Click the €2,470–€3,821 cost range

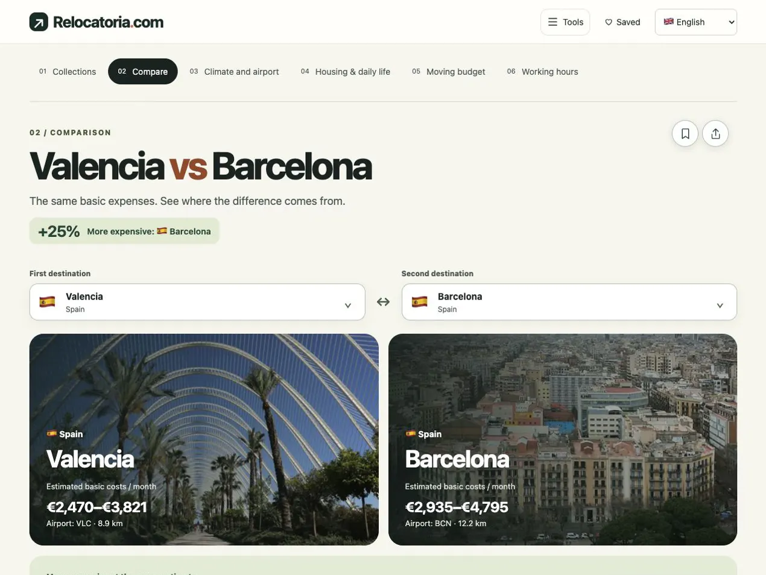pos(97,507)
